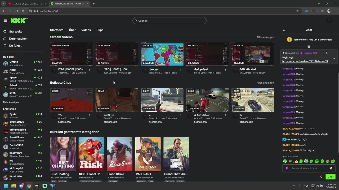Open the Aktueller Stream video thumbnail
339x190 pixels.
click(x=71, y=54)
